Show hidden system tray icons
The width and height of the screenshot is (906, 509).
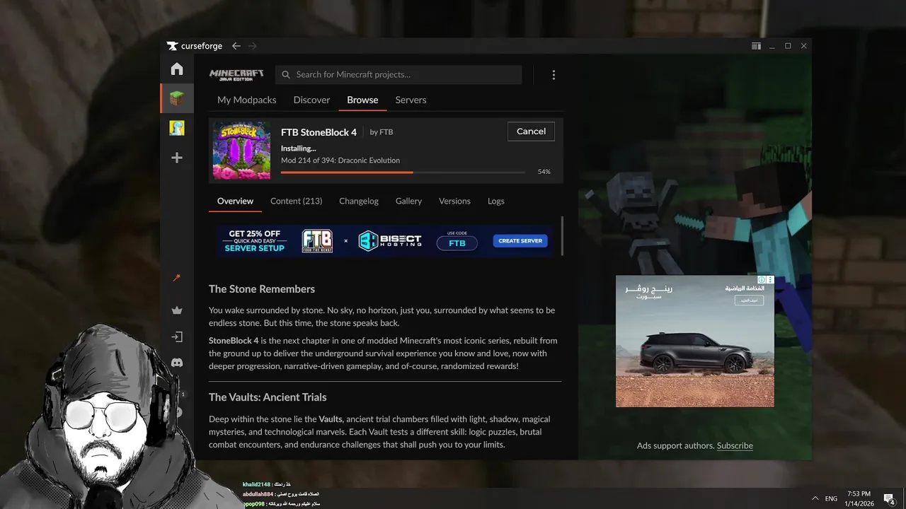tap(815, 498)
